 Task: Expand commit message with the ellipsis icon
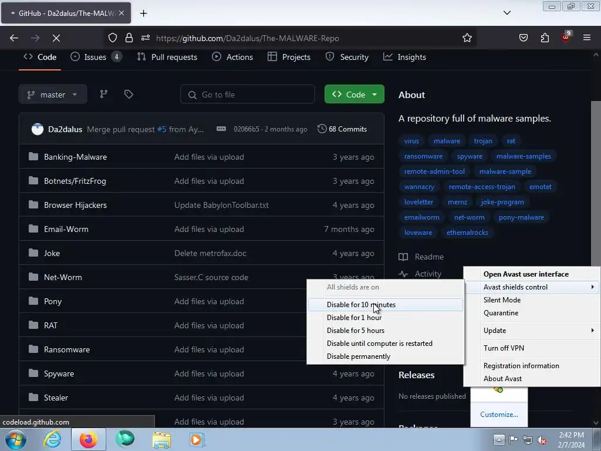click(x=221, y=129)
